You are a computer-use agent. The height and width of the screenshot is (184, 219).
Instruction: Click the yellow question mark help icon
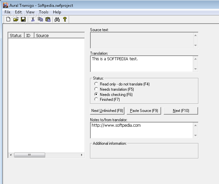tap(65, 19)
